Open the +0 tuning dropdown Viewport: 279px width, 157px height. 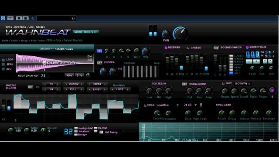pyautogui.click(x=69, y=75)
